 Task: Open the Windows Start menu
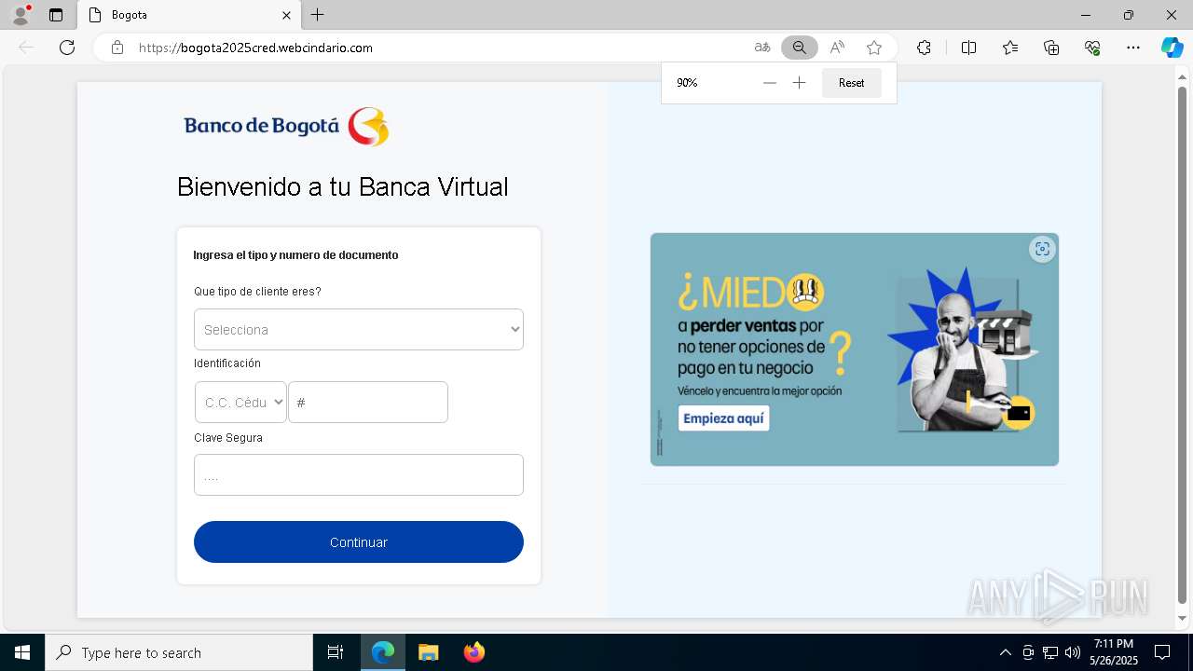pos(22,652)
